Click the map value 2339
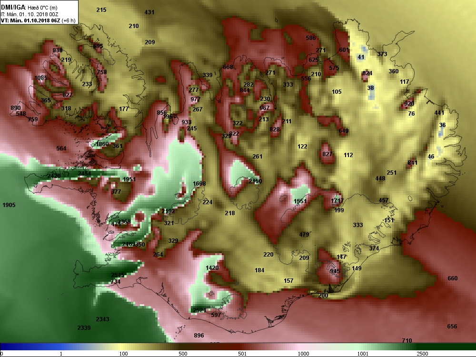 tap(84, 327)
